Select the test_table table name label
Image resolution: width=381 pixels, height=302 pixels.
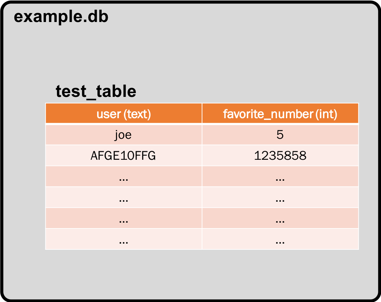tap(96, 92)
